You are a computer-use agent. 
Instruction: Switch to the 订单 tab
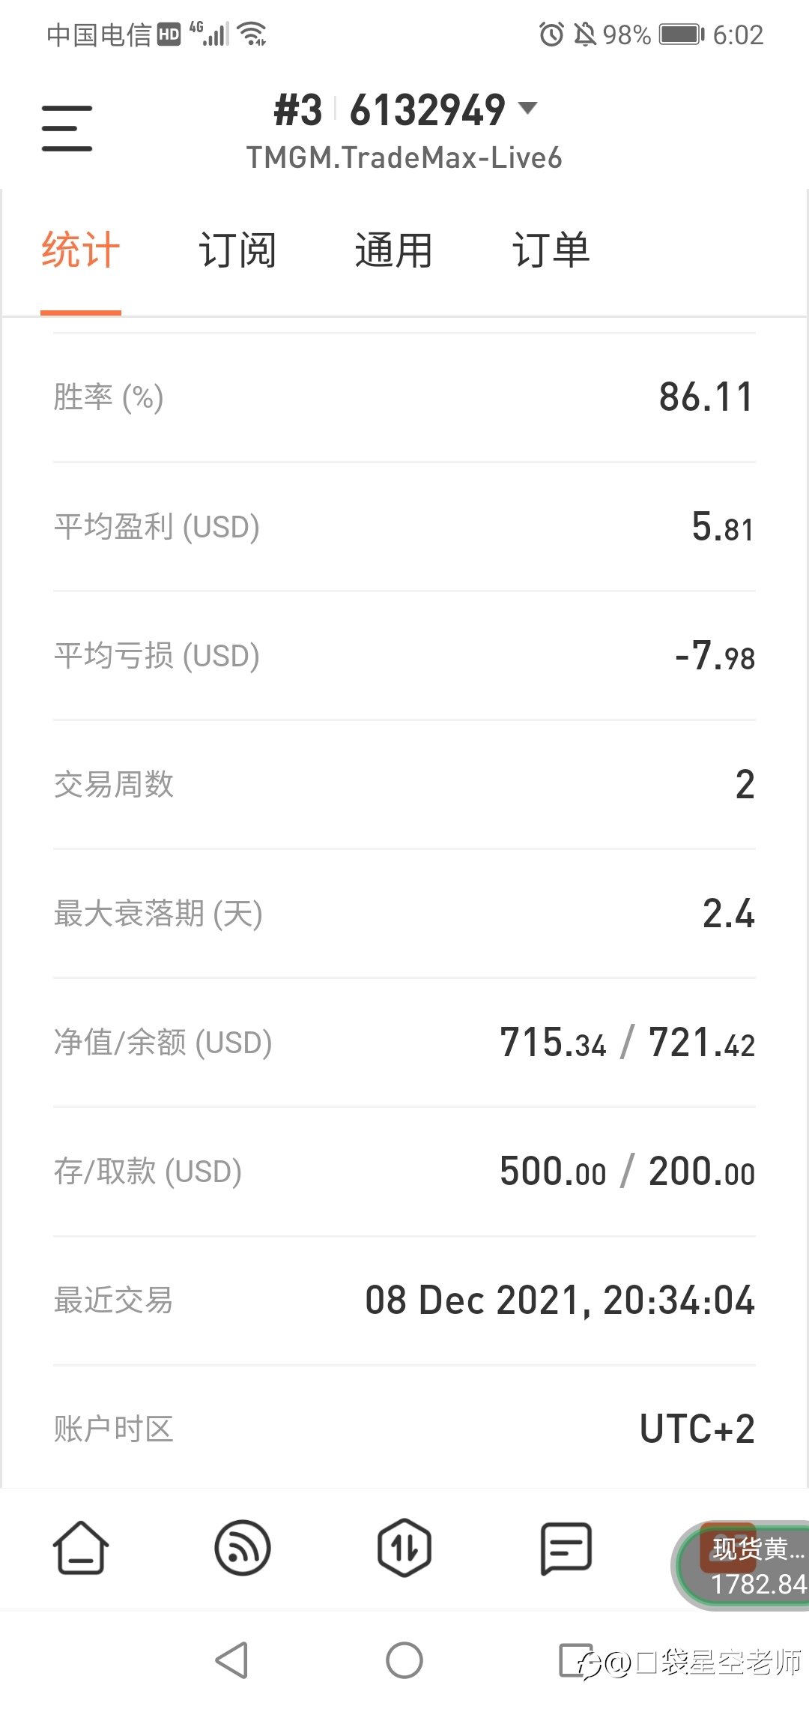coord(551,250)
